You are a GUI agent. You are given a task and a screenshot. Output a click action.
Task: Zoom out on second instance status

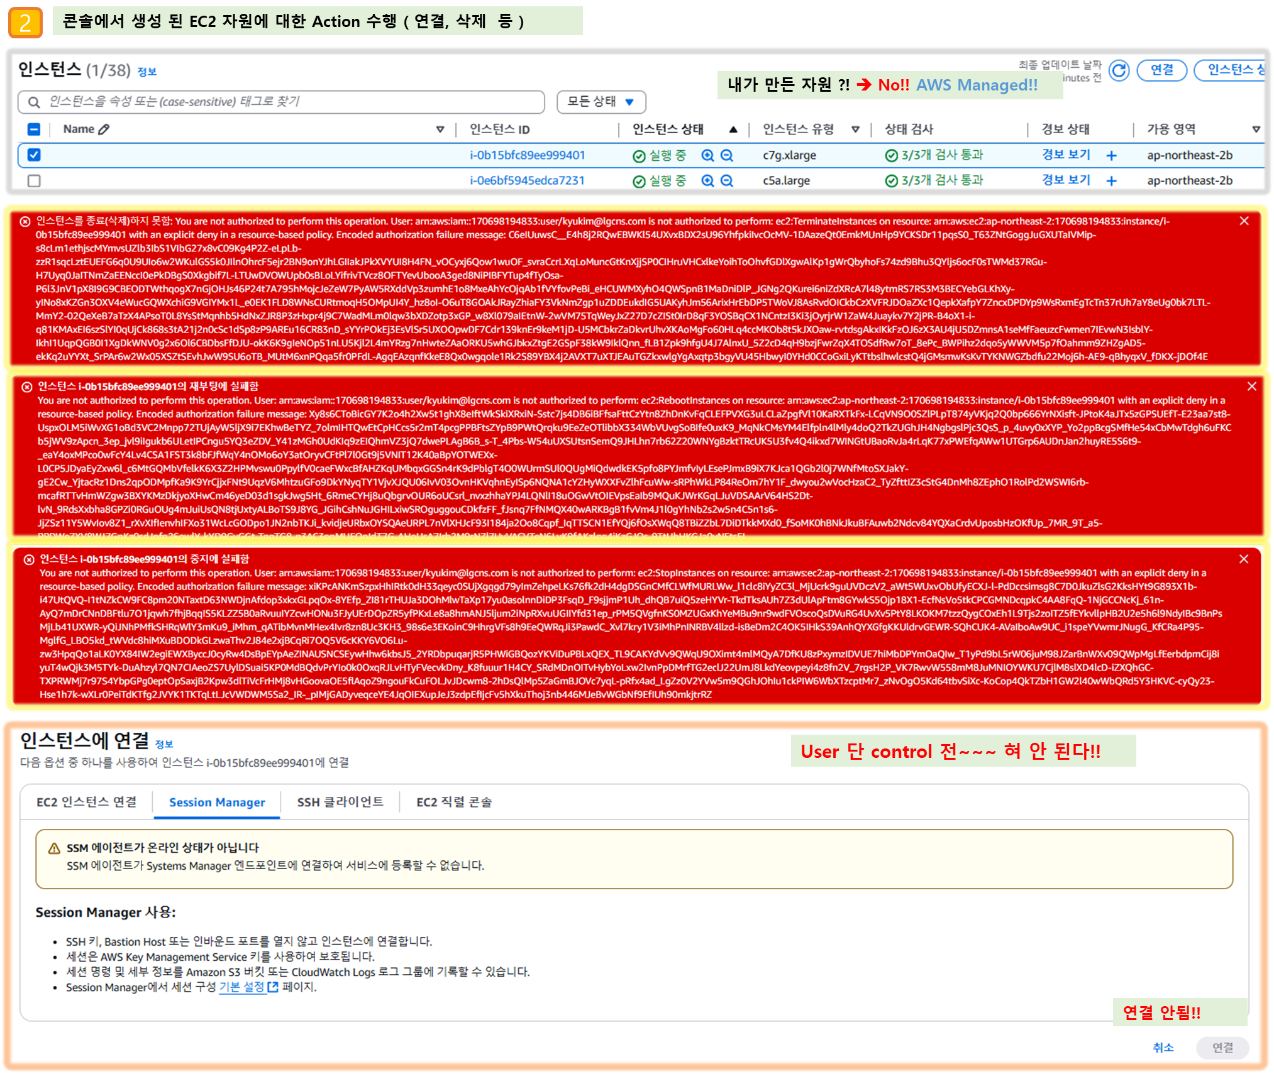click(x=727, y=181)
